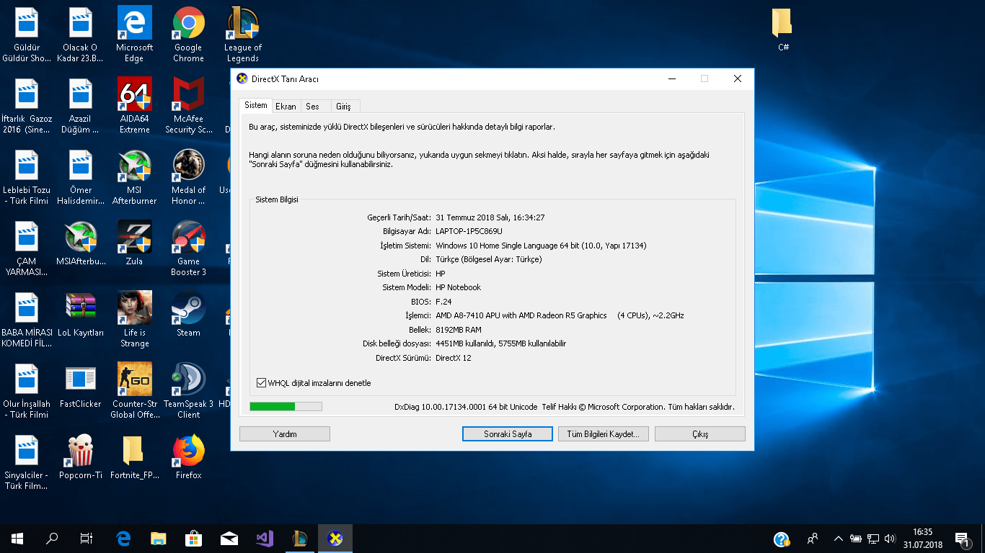Select the Güldür Güldür Sho... video file

click(x=27, y=34)
